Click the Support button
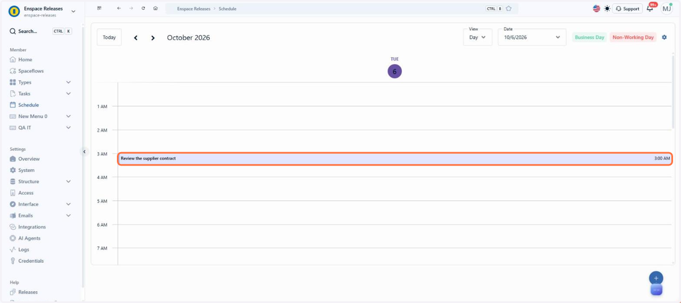The width and height of the screenshot is (681, 303). 628,9
